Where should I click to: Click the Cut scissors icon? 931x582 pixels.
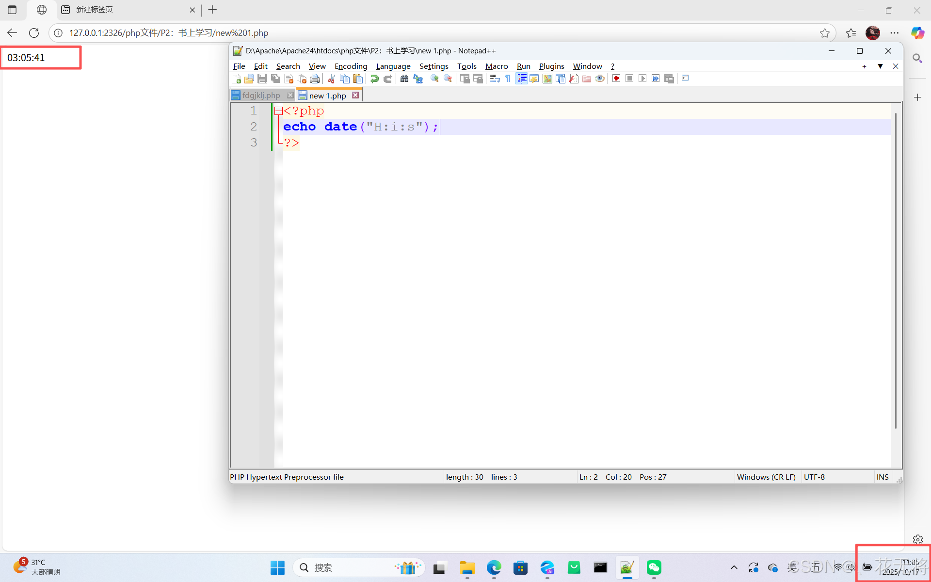tap(331, 79)
